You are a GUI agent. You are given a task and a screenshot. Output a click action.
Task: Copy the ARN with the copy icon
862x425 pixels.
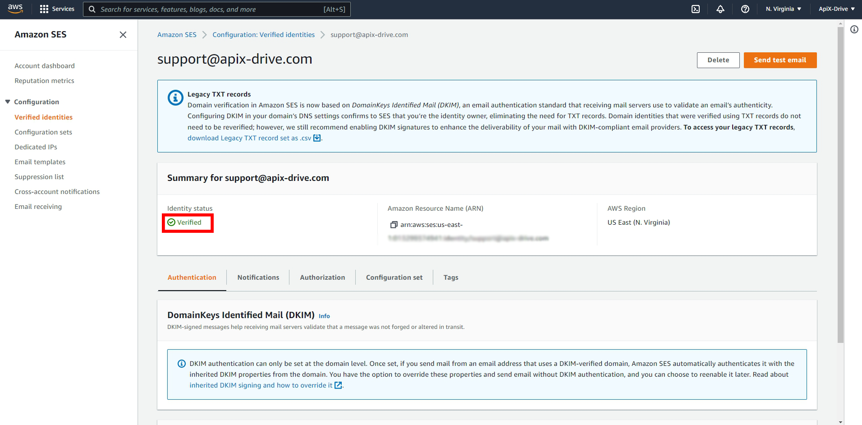tap(394, 225)
